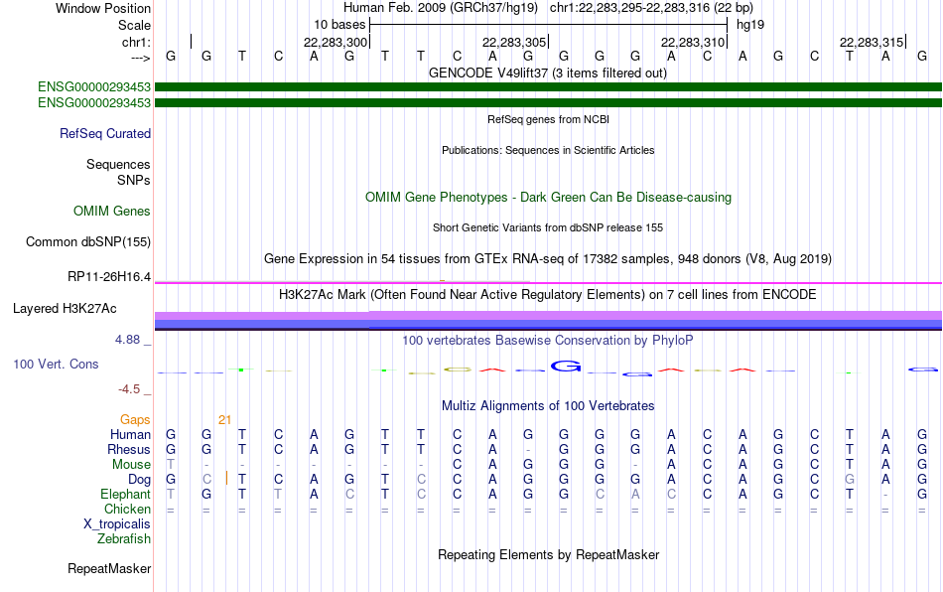The width and height of the screenshot is (943, 592).
Task: Click the orange insertion bar in Dog row
Action: (226, 479)
